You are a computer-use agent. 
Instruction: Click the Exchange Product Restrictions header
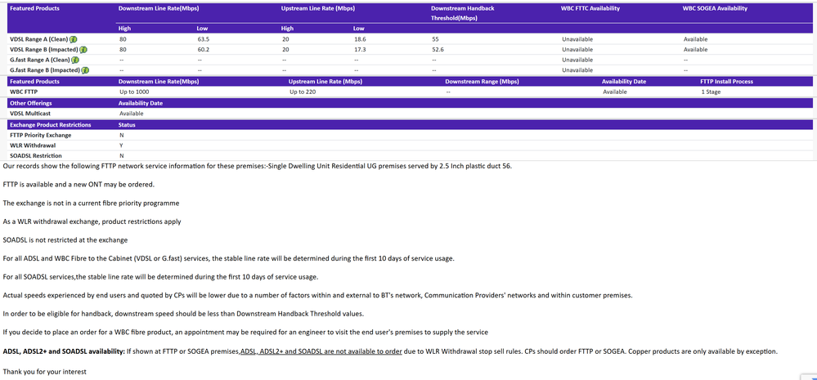coord(51,125)
